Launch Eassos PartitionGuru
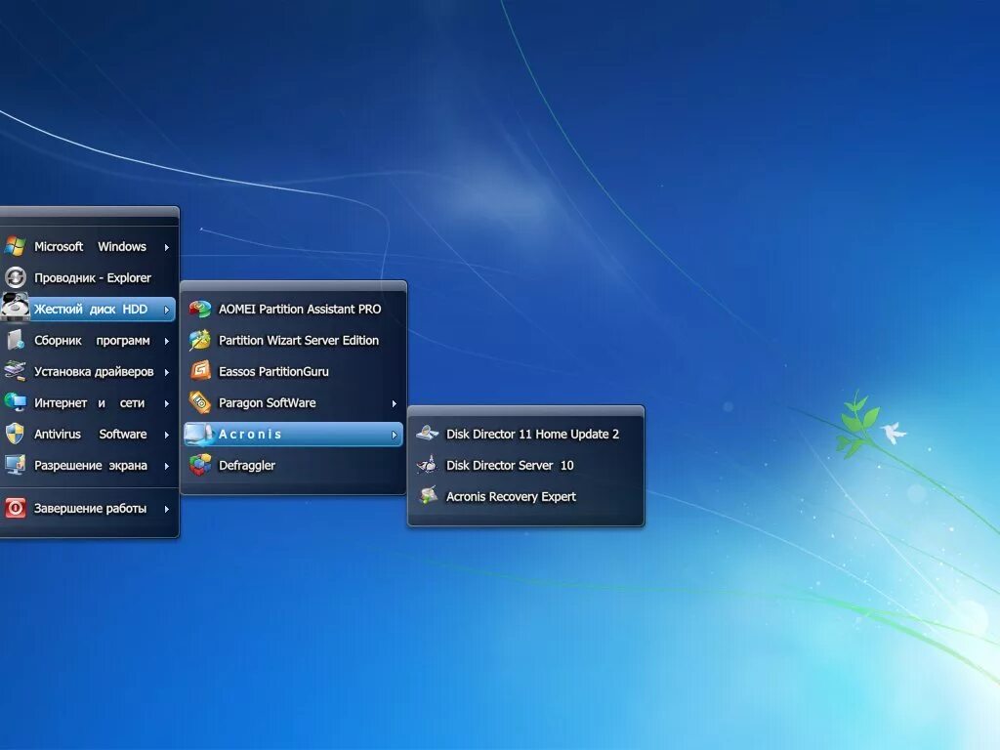The width and height of the screenshot is (1000, 750). 293,371
